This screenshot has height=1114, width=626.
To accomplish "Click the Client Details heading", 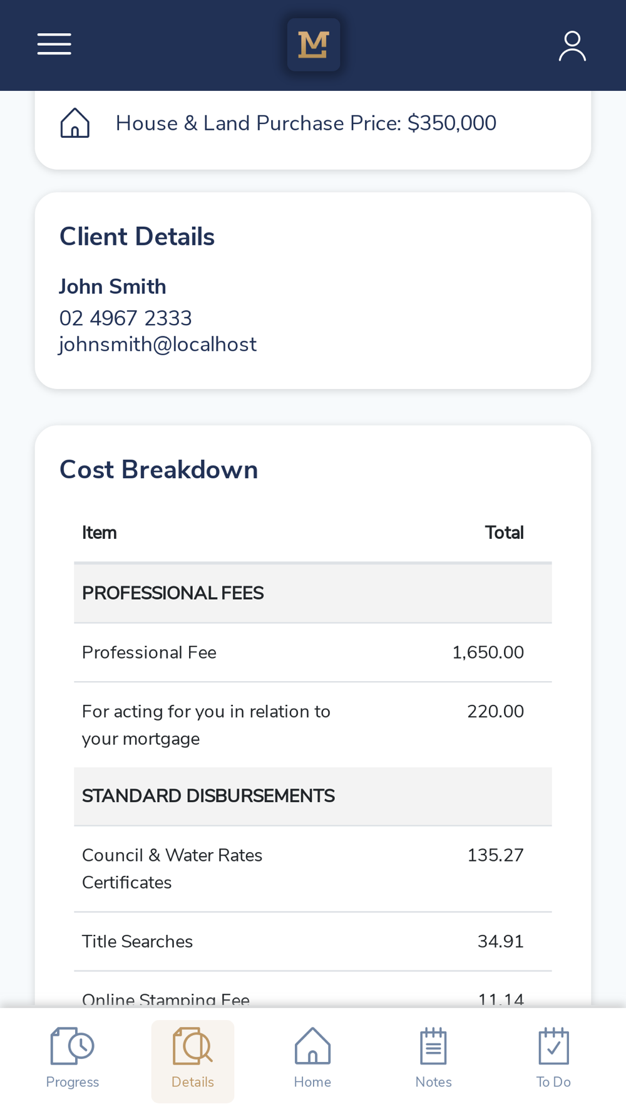I will click(137, 237).
